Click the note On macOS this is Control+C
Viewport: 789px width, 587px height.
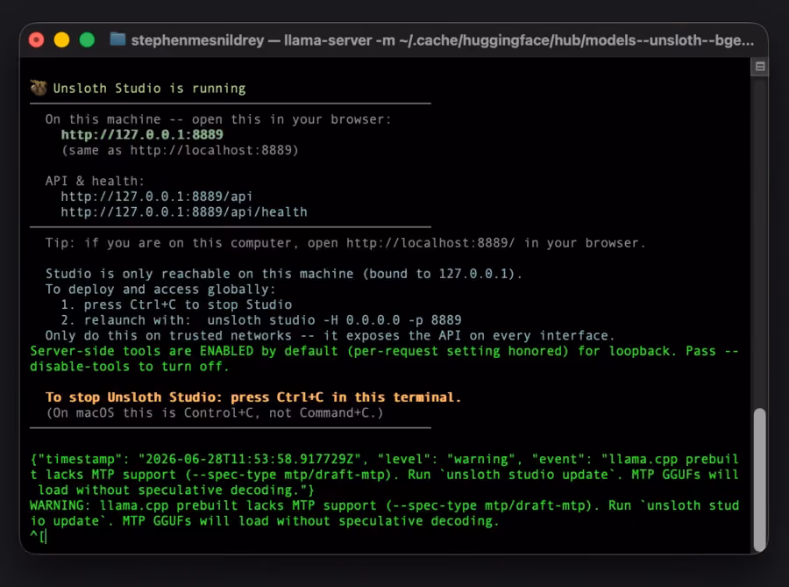click(215, 412)
